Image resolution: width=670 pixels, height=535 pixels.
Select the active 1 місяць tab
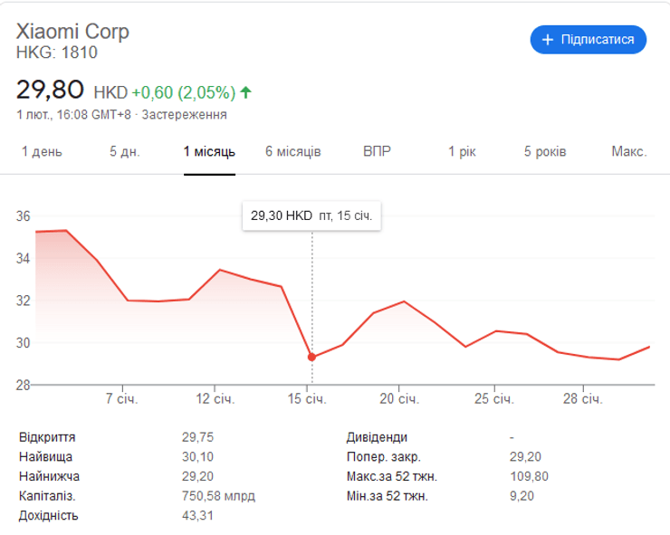(x=209, y=151)
